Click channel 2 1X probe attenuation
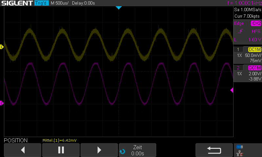262x157 pixels. coord(239,74)
